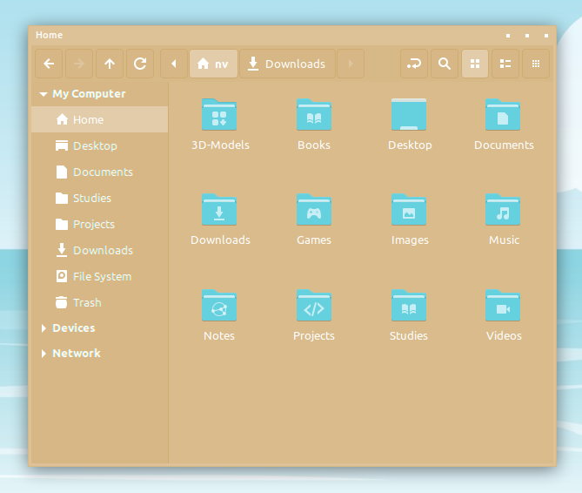The width and height of the screenshot is (582, 493).
Task: Switch to list view
Action: click(x=505, y=64)
